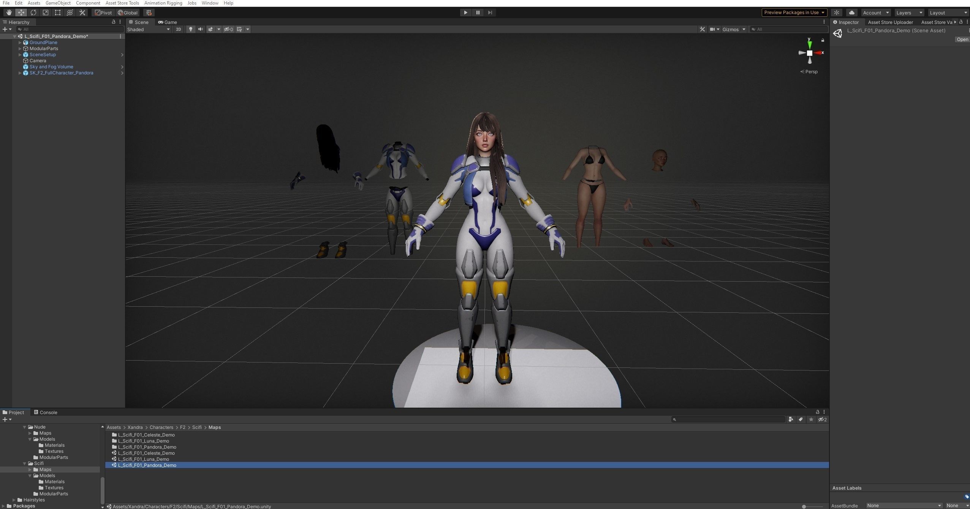Click Characters in the Project breadcrumb

161,427
